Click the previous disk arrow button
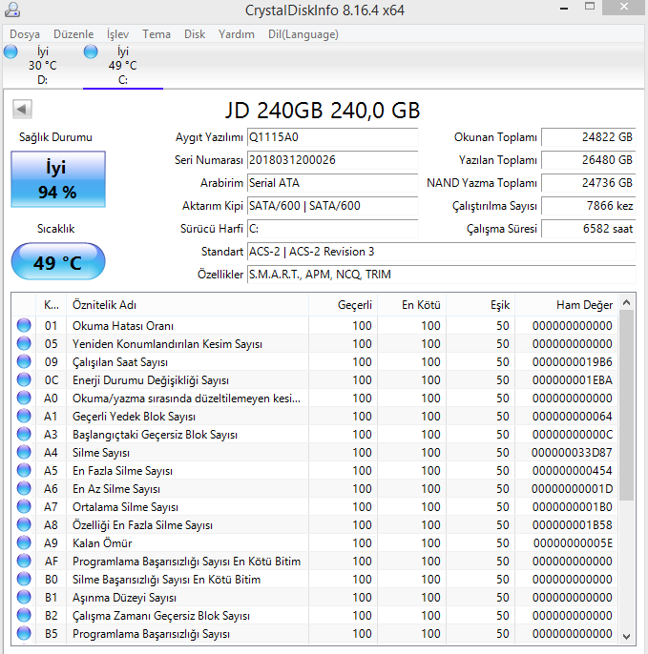 point(22,109)
